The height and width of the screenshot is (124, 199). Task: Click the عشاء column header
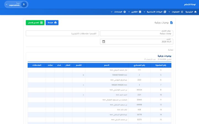[50, 65]
